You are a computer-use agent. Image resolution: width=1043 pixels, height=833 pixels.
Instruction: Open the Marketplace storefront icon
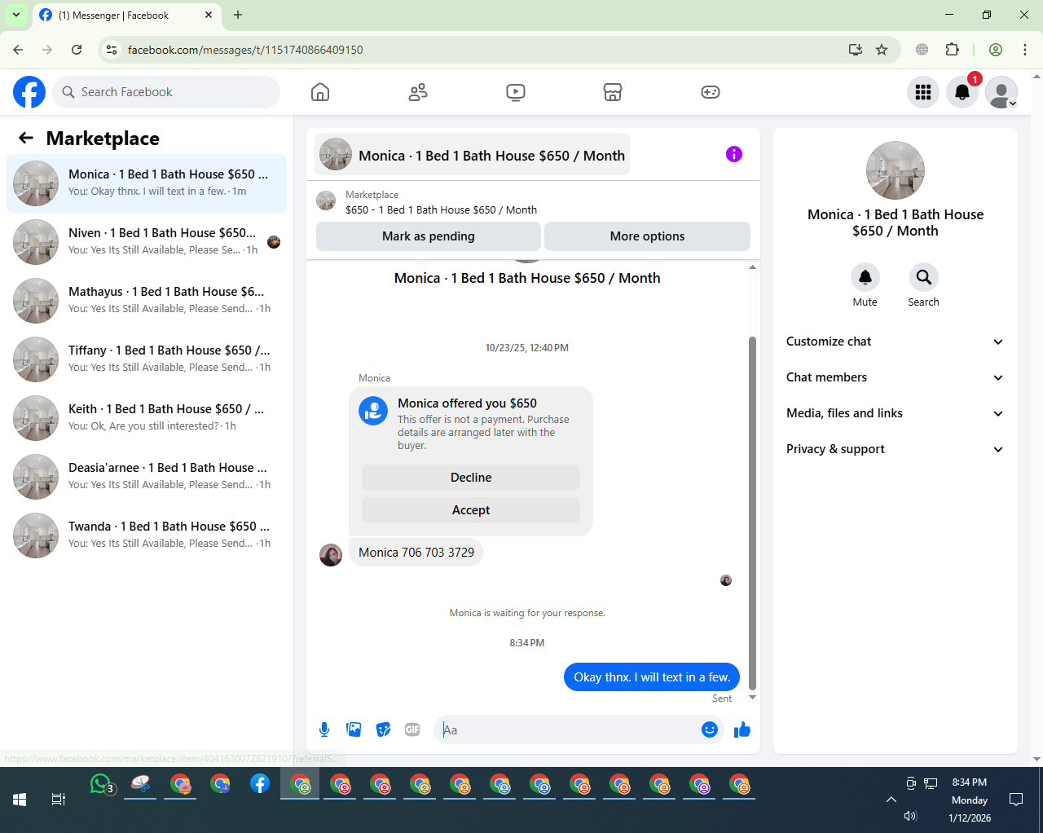[613, 92]
